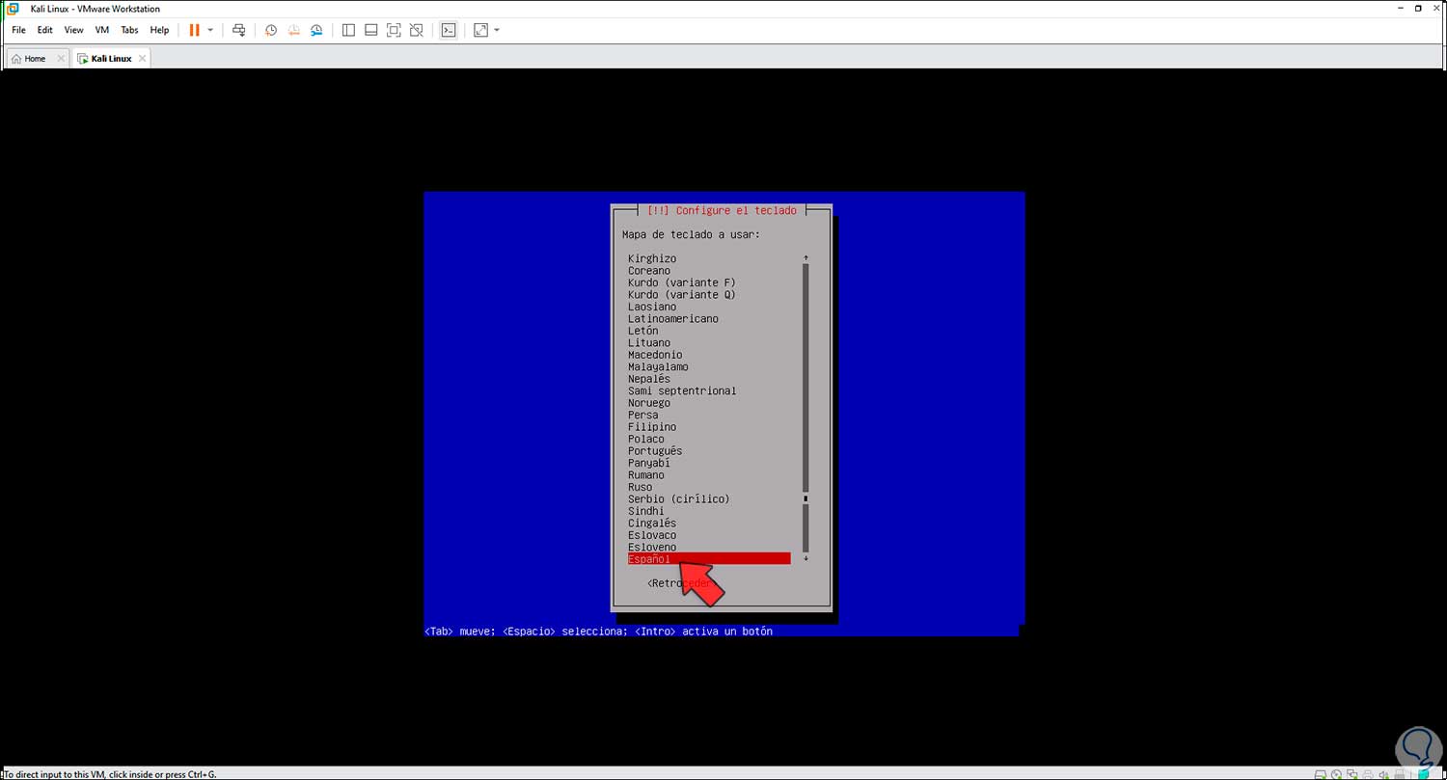The height and width of the screenshot is (780, 1447).
Task: Open the stretch display dropdown arrow
Action: coord(497,30)
